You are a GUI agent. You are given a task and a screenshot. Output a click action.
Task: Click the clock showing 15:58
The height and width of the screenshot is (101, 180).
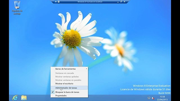162,97
